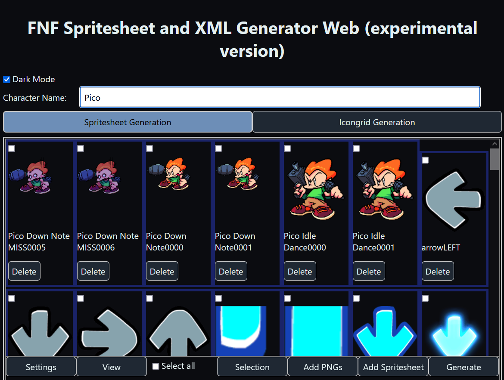Switch to the Icongrid Generation tab
The width and height of the screenshot is (504, 380).
[x=377, y=122]
